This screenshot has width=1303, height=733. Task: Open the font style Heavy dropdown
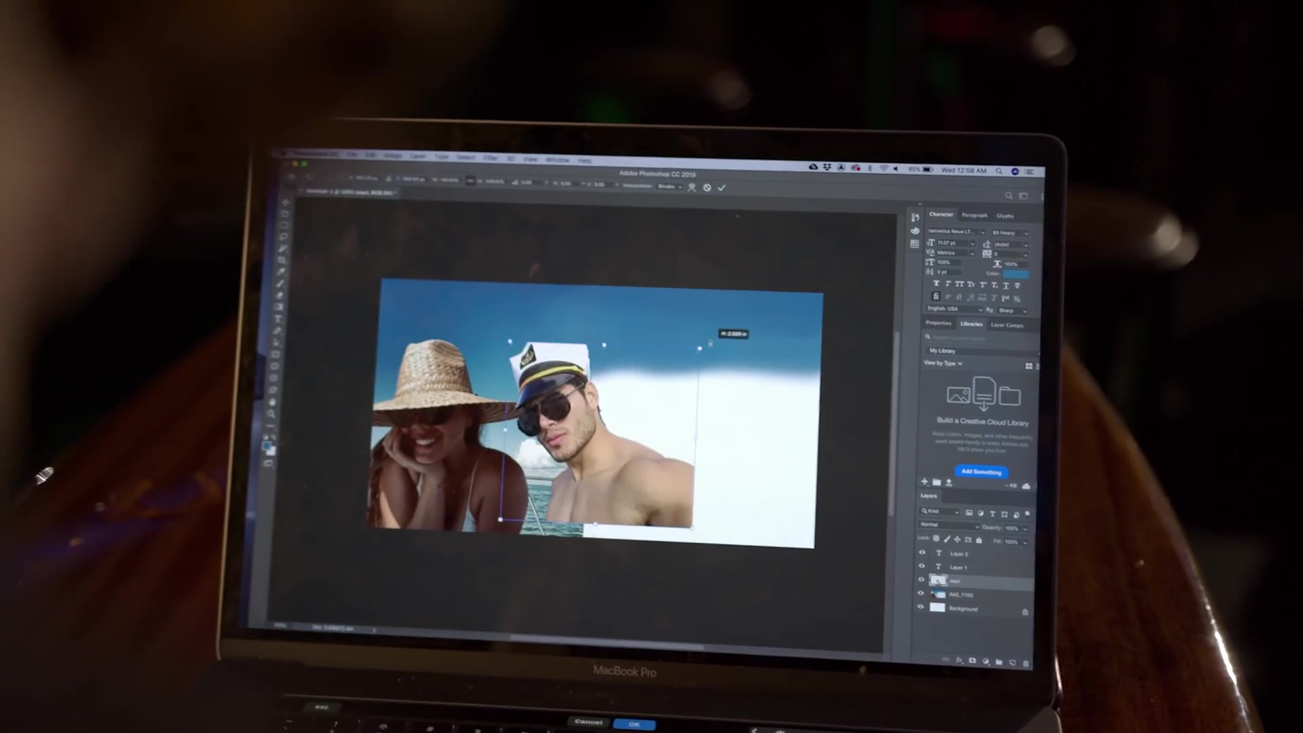[x=1010, y=233]
